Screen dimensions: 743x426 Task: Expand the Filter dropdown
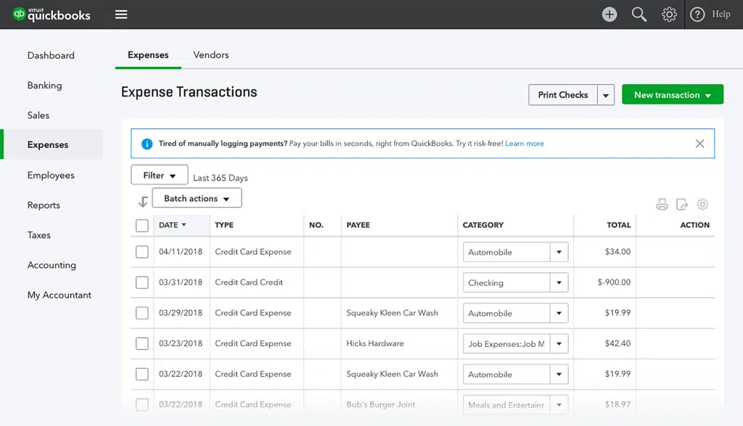(x=160, y=176)
